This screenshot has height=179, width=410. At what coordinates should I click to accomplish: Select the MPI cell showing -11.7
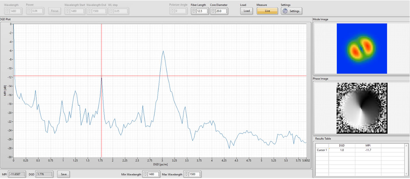368,150
